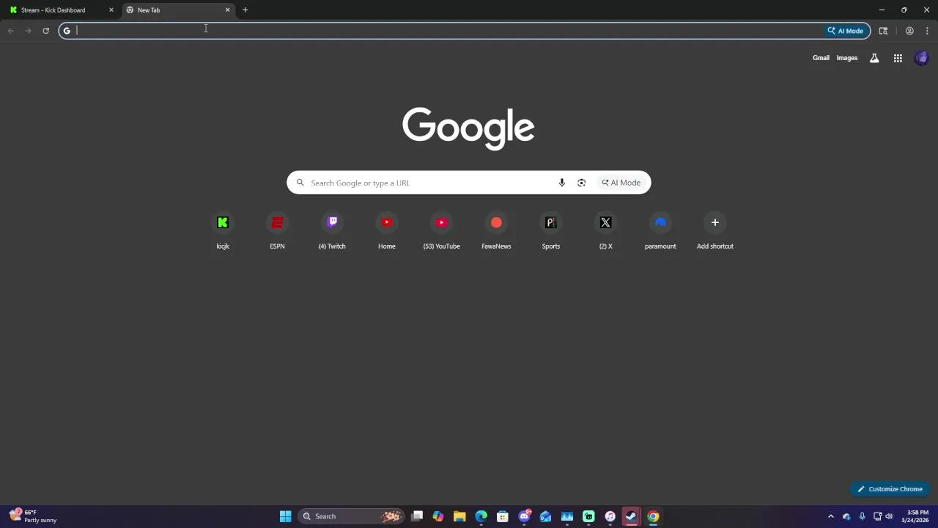Click the browser forward arrow
The height and width of the screenshot is (528, 938).
(28, 31)
